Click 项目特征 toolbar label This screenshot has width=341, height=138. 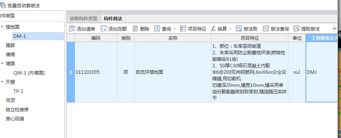(x=197, y=29)
